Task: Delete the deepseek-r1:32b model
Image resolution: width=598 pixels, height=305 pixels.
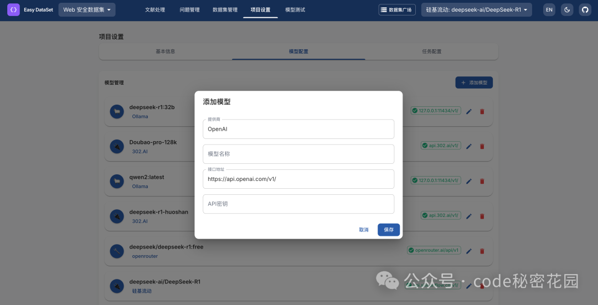Action: coord(482,111)
